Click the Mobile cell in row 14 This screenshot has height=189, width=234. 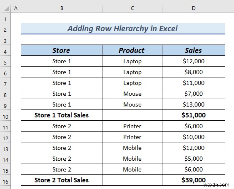pyautogui.click(x=132, y=159)
